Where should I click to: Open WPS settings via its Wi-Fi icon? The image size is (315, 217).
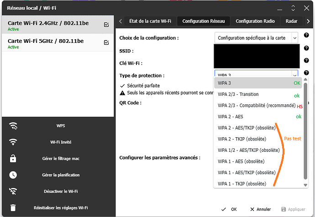coord(13,126)
